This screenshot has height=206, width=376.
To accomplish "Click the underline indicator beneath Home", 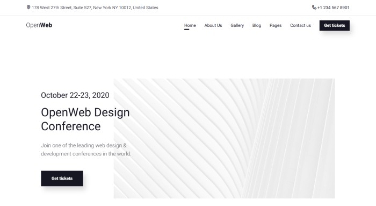I will [186, 30].
